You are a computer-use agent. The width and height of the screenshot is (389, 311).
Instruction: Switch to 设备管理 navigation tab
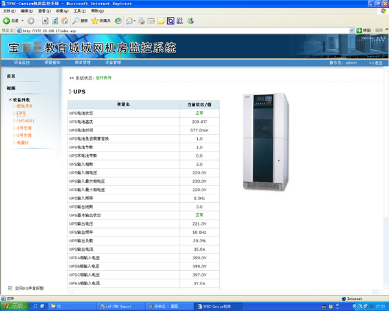[113, 62]
